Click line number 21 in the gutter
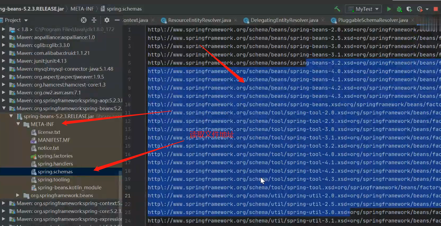Image resolution: width=441 pixels, height=226 pixels. [x=127, y=196]
